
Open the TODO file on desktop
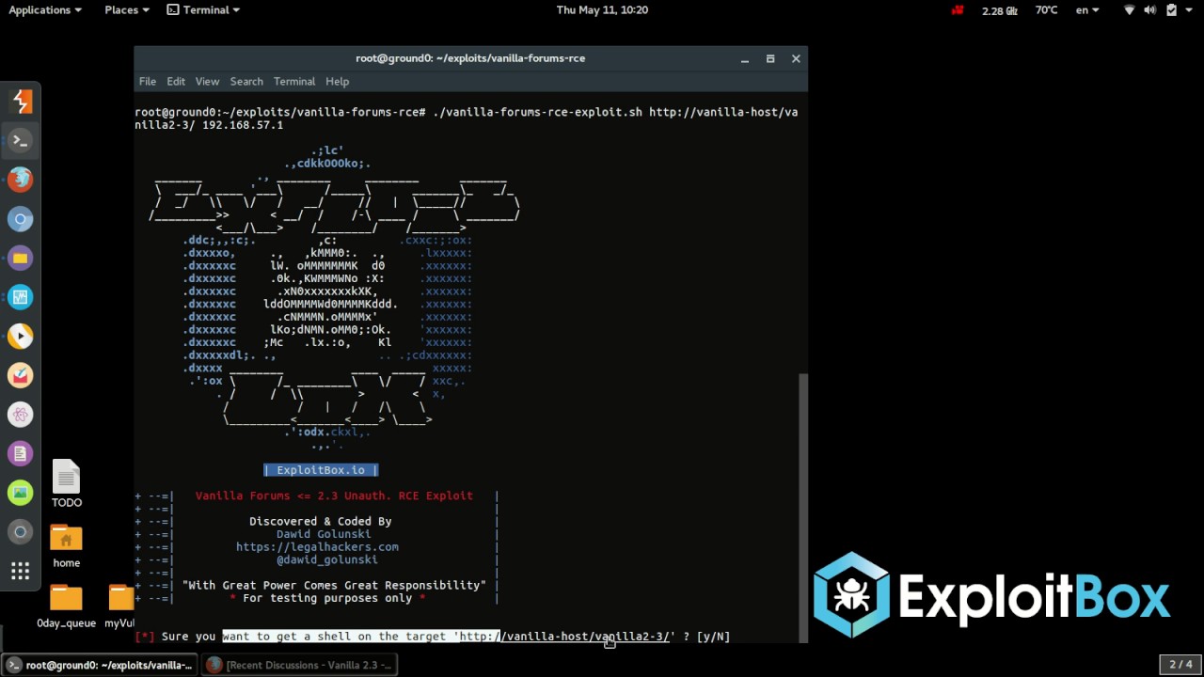click(x=66, y=484)
